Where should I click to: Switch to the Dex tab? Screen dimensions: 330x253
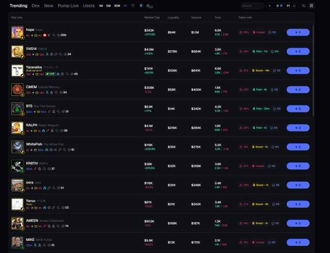(x=36, y=6)
